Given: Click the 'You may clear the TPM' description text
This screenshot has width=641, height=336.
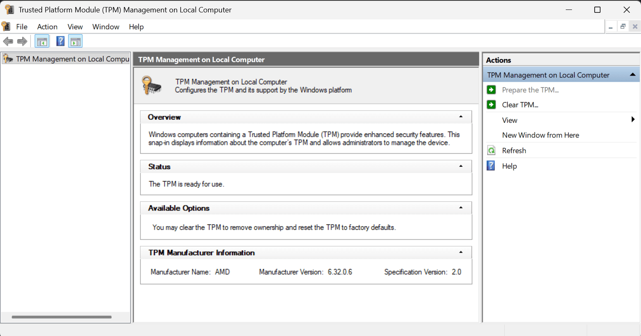Looking at the screenshot, I should (x=274, y=227).
